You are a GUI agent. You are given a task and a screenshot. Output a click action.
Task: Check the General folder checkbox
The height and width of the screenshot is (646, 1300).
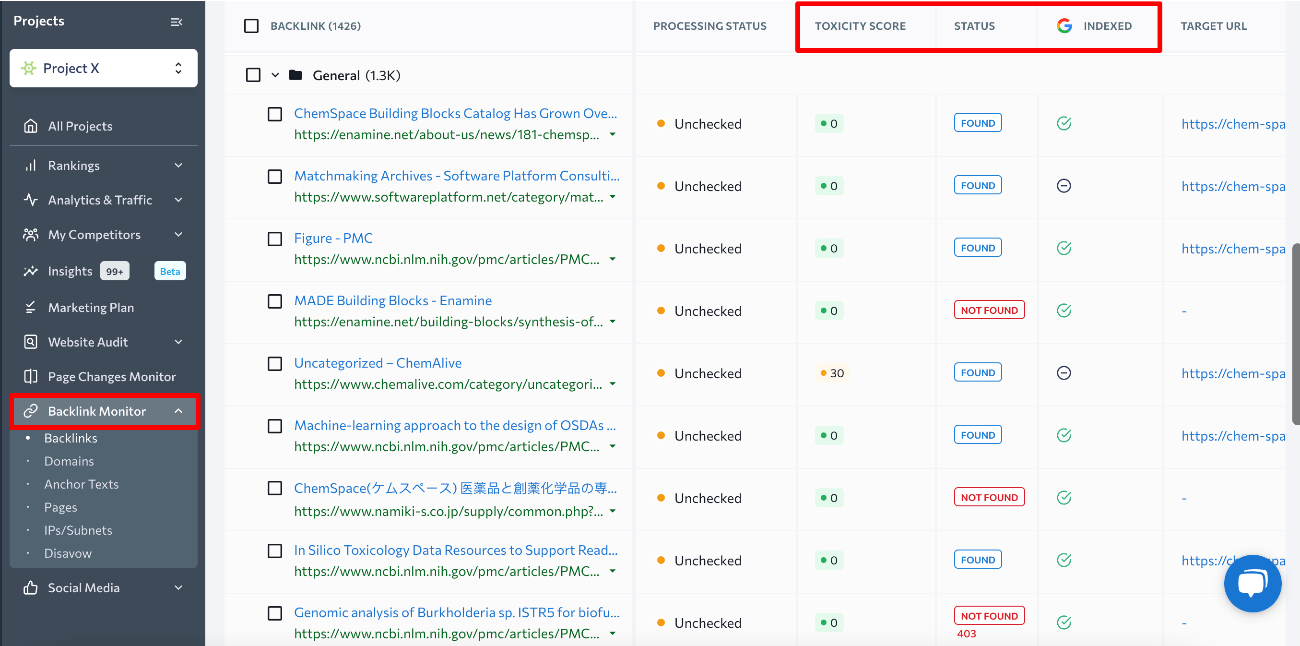click(x=253, y=75)
